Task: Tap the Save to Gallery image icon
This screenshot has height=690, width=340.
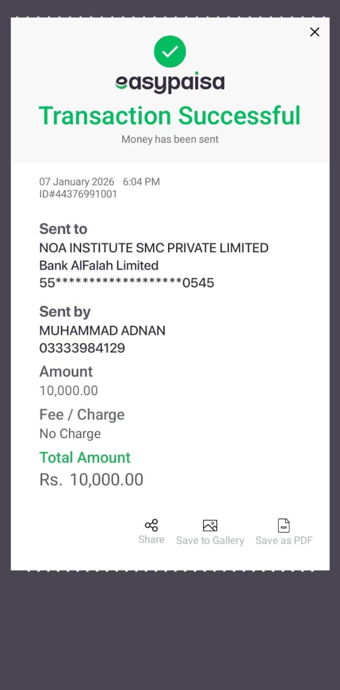Action: 210,526
